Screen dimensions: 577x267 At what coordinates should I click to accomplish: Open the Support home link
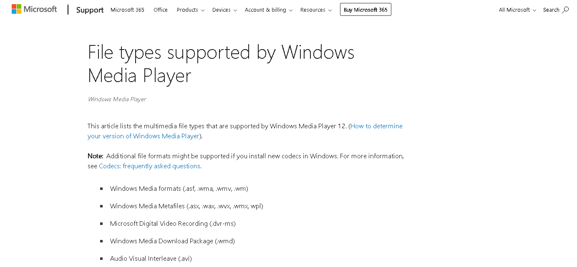click(90, 10)
